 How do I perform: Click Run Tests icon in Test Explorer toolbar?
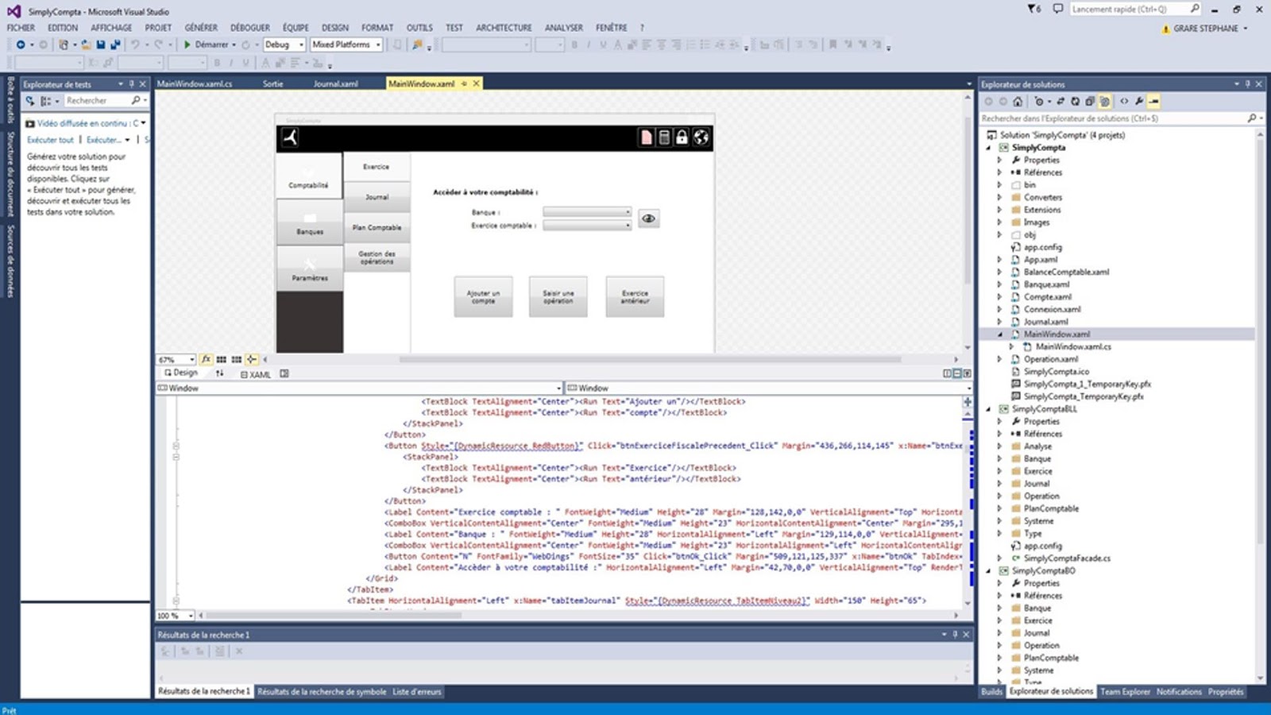click(30, 101)
